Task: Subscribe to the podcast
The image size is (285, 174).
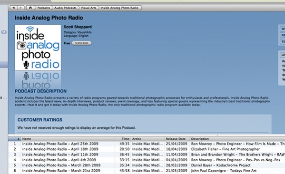Action: pos(82,43)
